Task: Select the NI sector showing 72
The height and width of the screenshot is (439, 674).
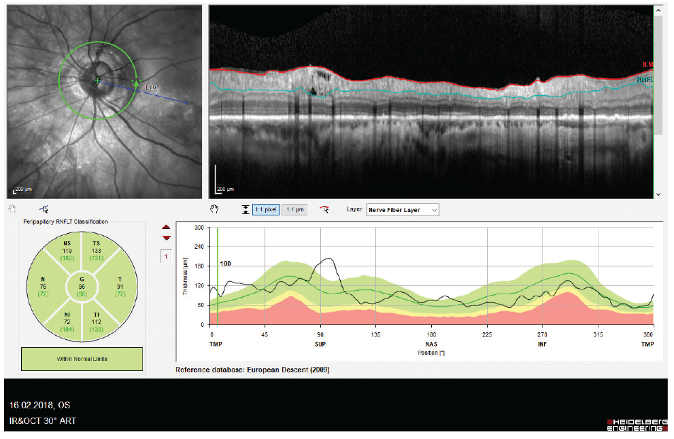Action: click(67, 321)
